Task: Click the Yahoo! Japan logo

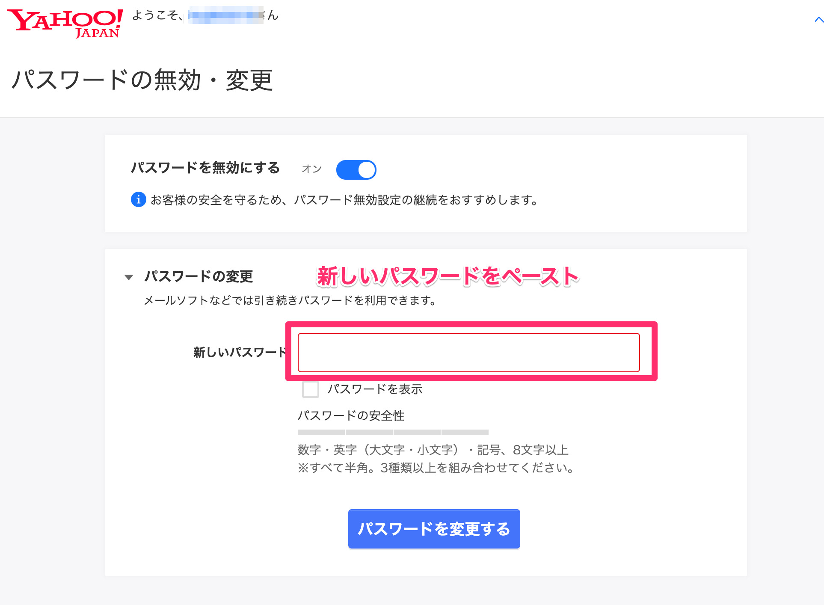Action: tap(65, 24)
